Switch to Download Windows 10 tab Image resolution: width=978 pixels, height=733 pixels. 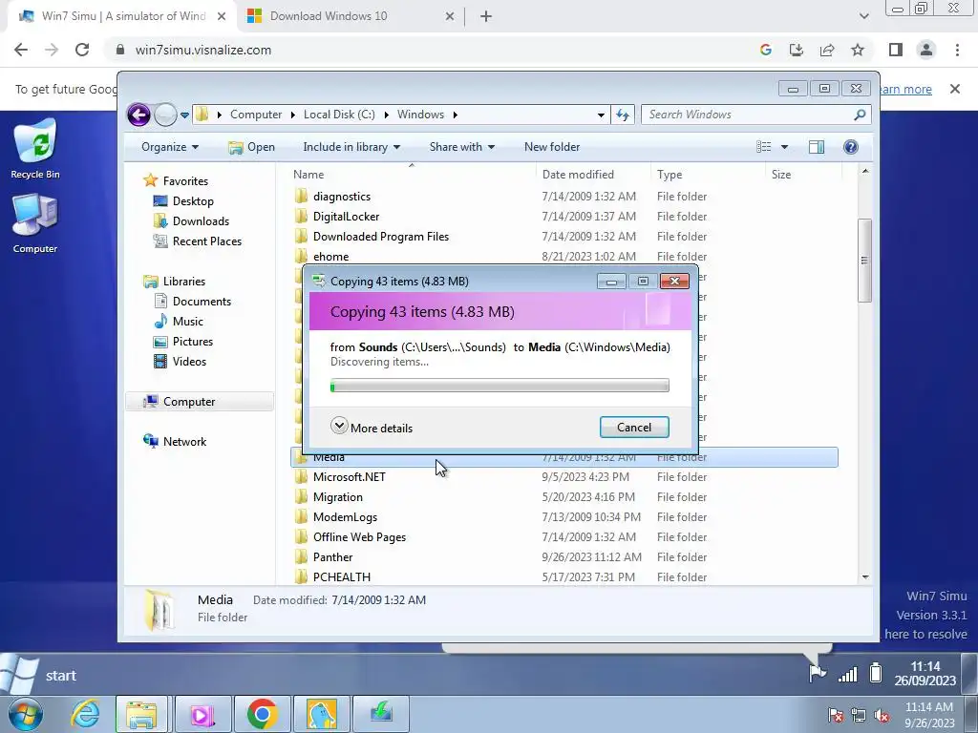pos(351,16)
